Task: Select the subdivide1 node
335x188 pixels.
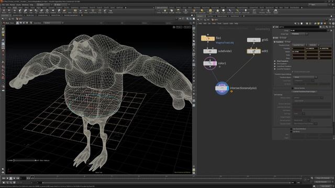Action: (x=210, y=51)
